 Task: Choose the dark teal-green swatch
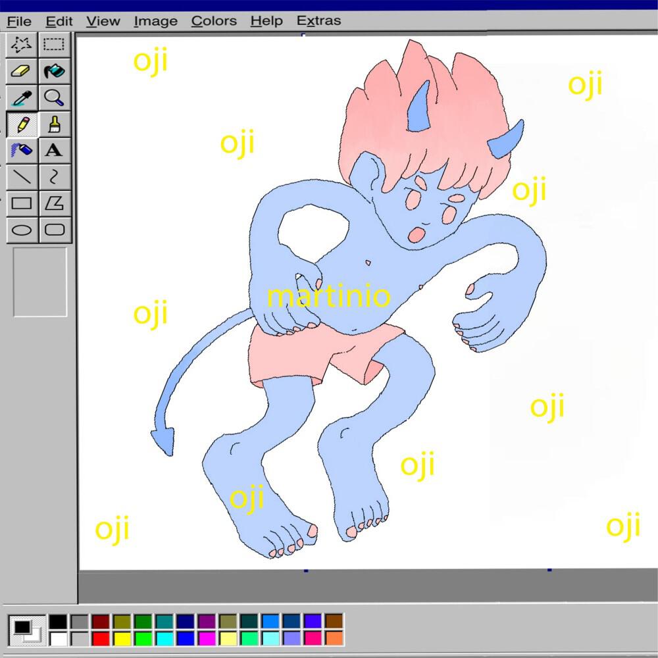coord(249,622)
